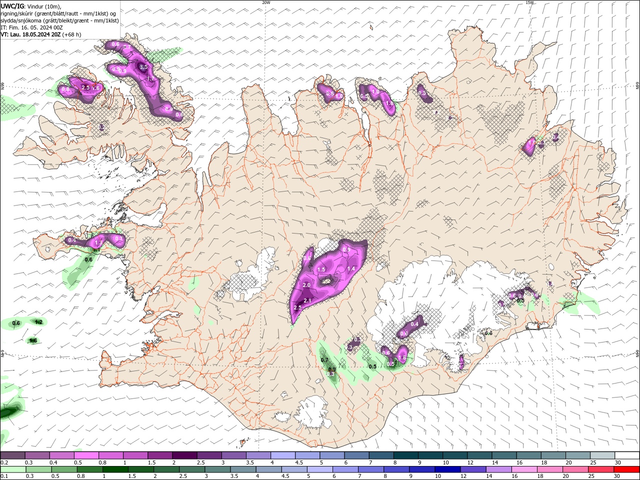This screenshot has height=480, width=640.
Task: Click the 0.7 green rain value in south Iceland
Action: pyautogui.click(x=324, y=360)
